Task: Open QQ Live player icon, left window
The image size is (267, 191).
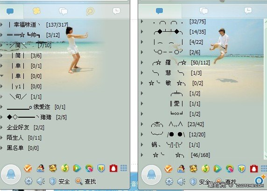Action: pos(77,168)
